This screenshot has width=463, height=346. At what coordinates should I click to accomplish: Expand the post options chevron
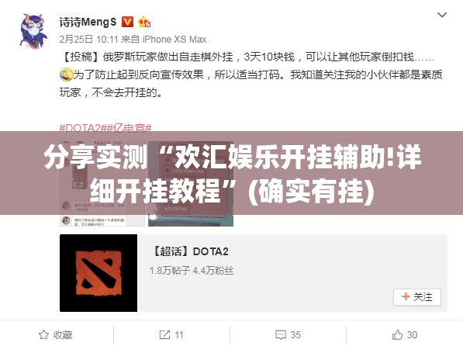point(442,15)
